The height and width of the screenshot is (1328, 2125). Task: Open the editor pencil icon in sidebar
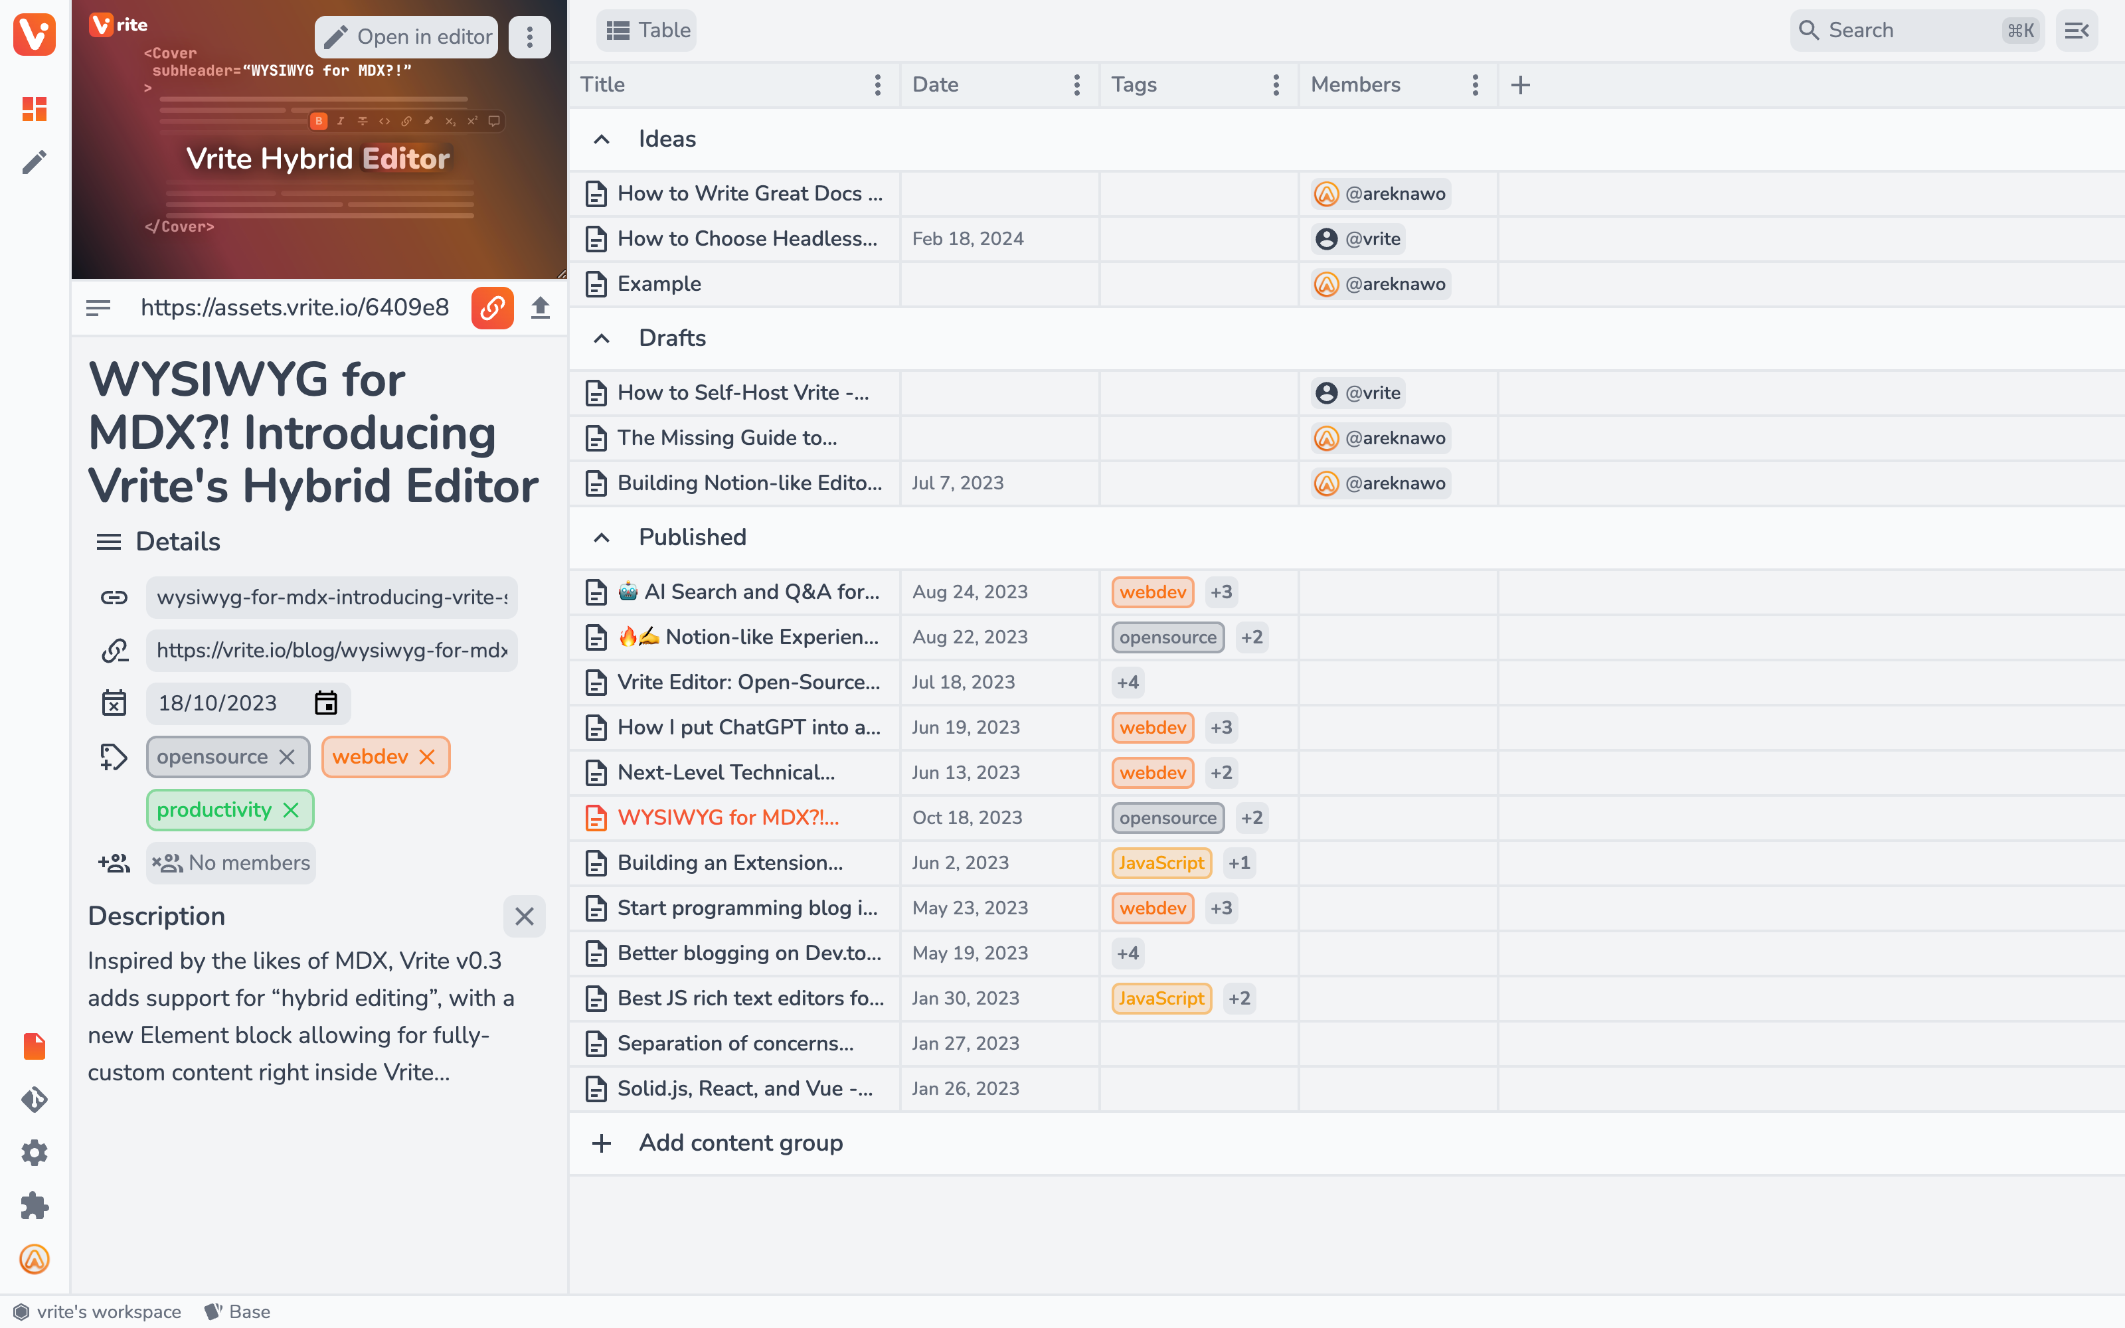(x=35, y=163)
